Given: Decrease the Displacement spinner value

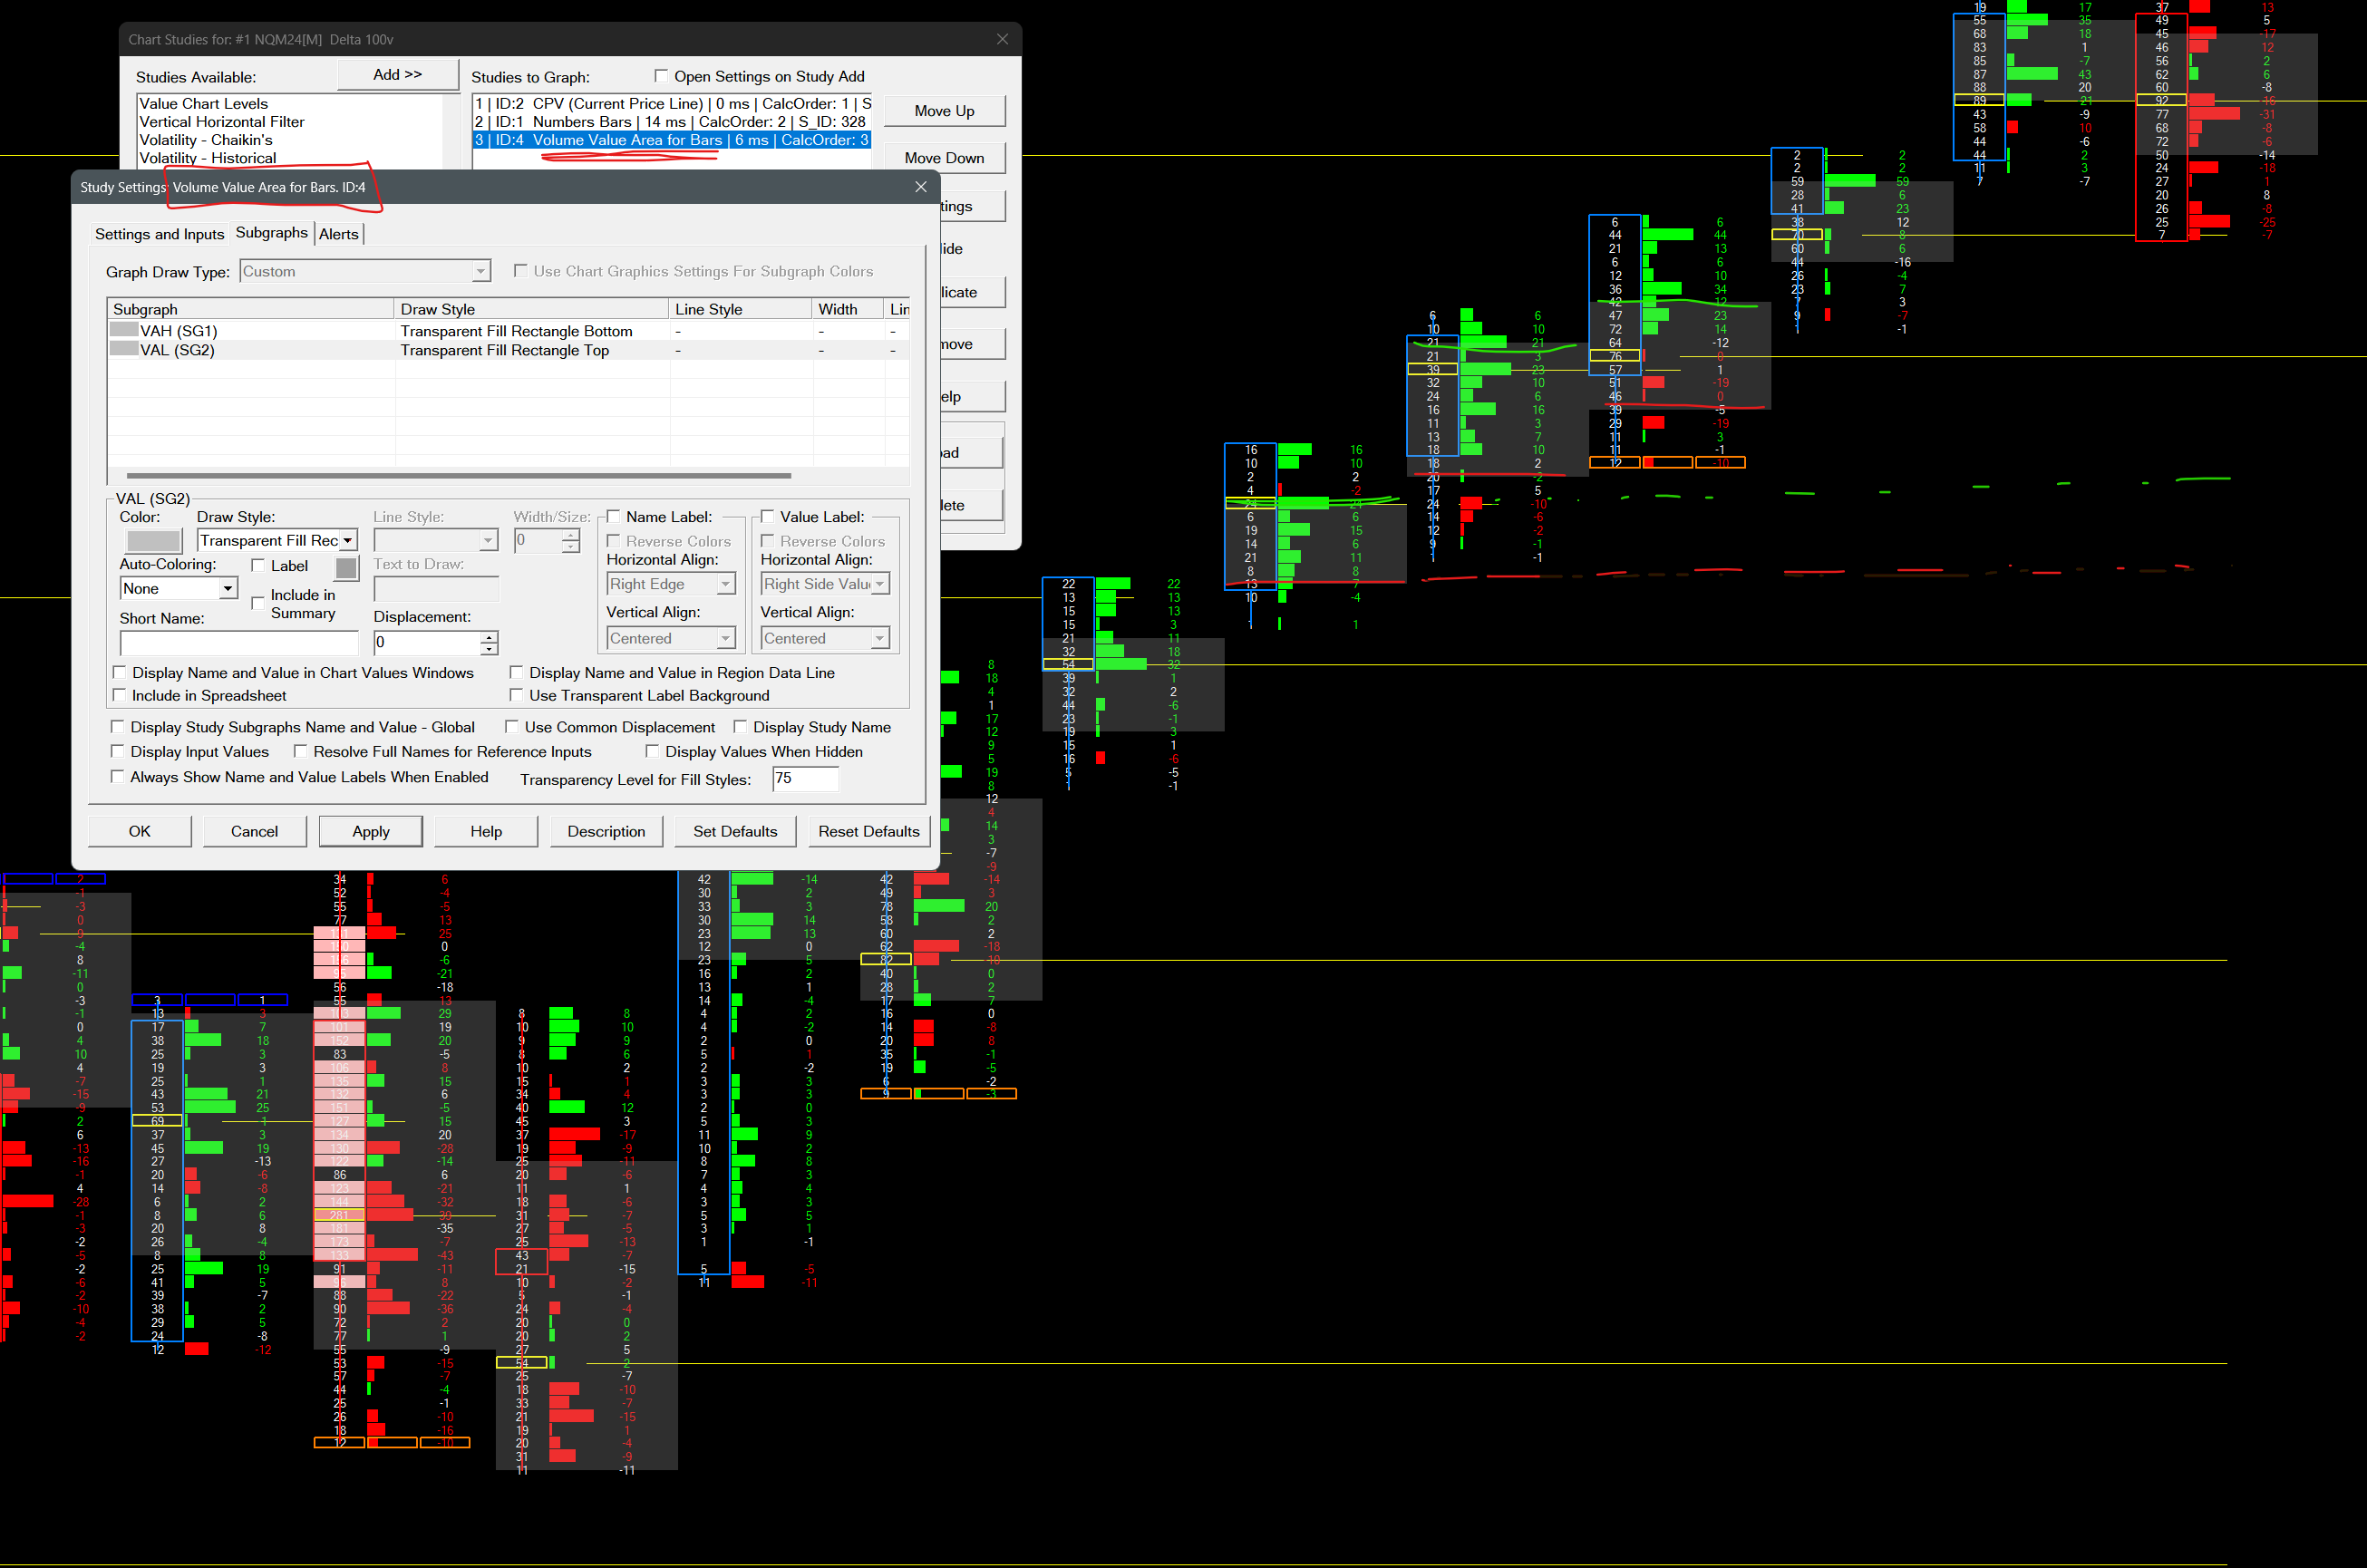Looking at the screenshot, I should click(x=488, y=649).
